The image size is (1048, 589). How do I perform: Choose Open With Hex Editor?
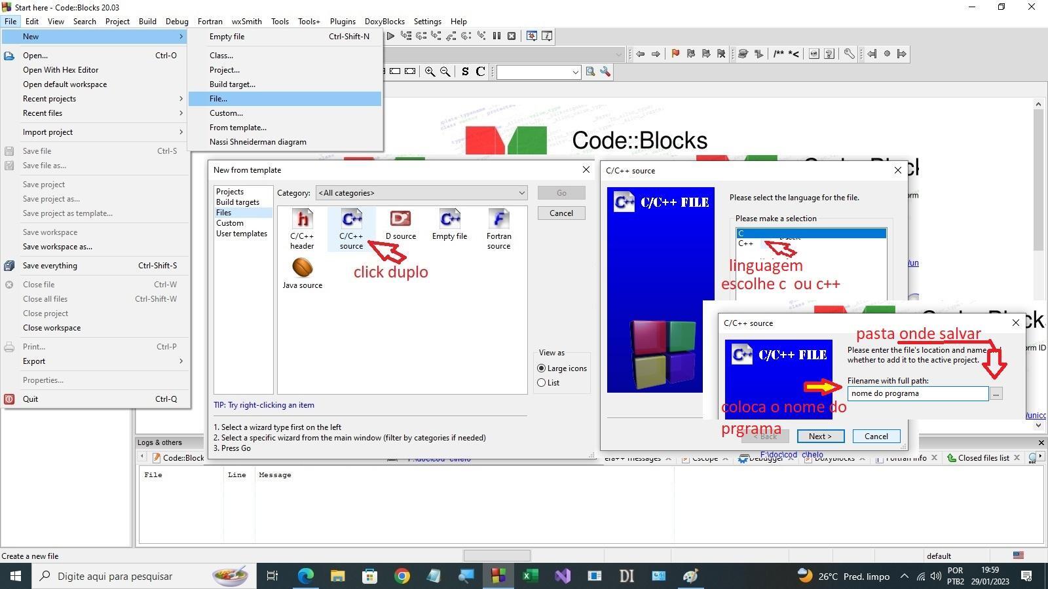[x=96, y=70]
